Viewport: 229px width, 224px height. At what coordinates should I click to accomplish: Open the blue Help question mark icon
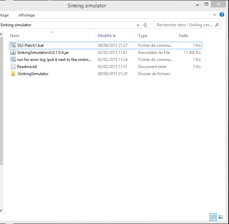[222, 14]
